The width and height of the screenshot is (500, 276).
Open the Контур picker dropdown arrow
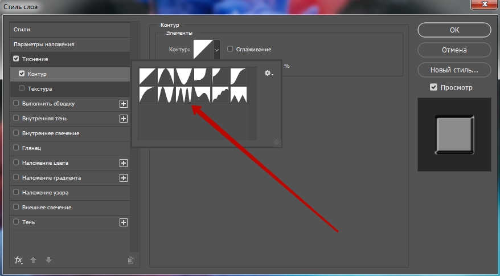click(x=216, y=50)
